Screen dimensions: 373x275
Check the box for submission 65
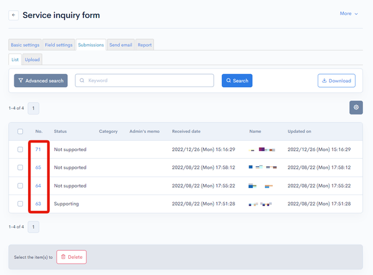(x=21, y=167)
